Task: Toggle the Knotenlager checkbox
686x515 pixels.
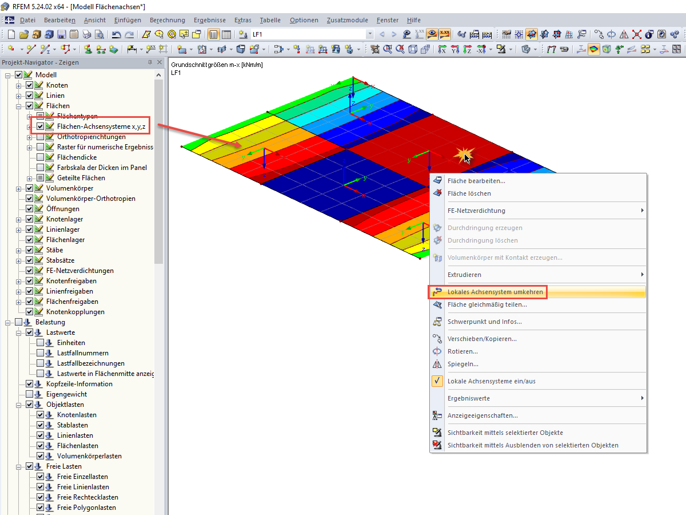Action: (x=30, y=219)
